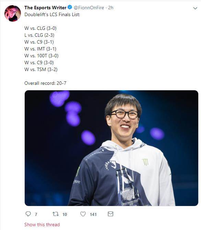Retweet using the retweet arrows icon
Screen dimensions: 201x230
coord(56,214)
